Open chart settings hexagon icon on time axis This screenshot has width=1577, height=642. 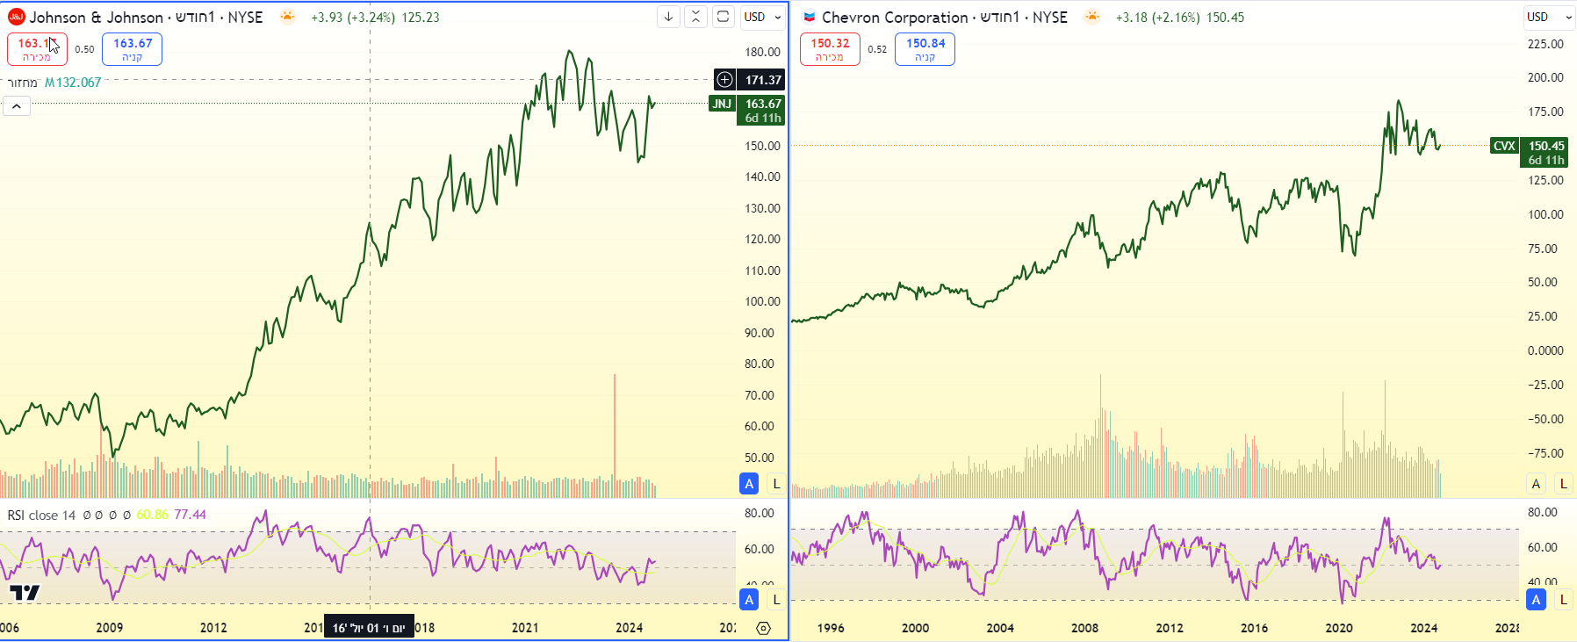coord(763,628)
